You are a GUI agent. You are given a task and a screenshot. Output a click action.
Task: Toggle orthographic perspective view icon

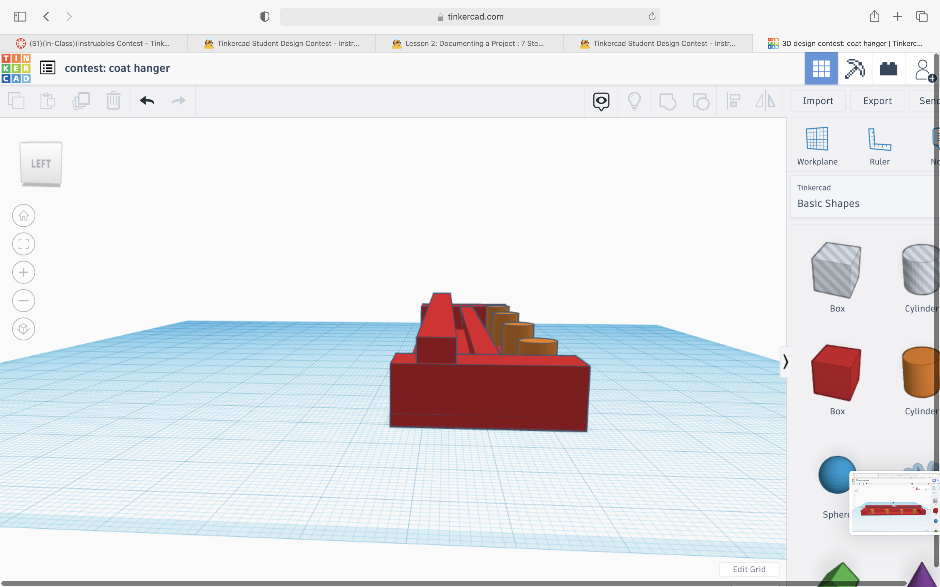24,329
